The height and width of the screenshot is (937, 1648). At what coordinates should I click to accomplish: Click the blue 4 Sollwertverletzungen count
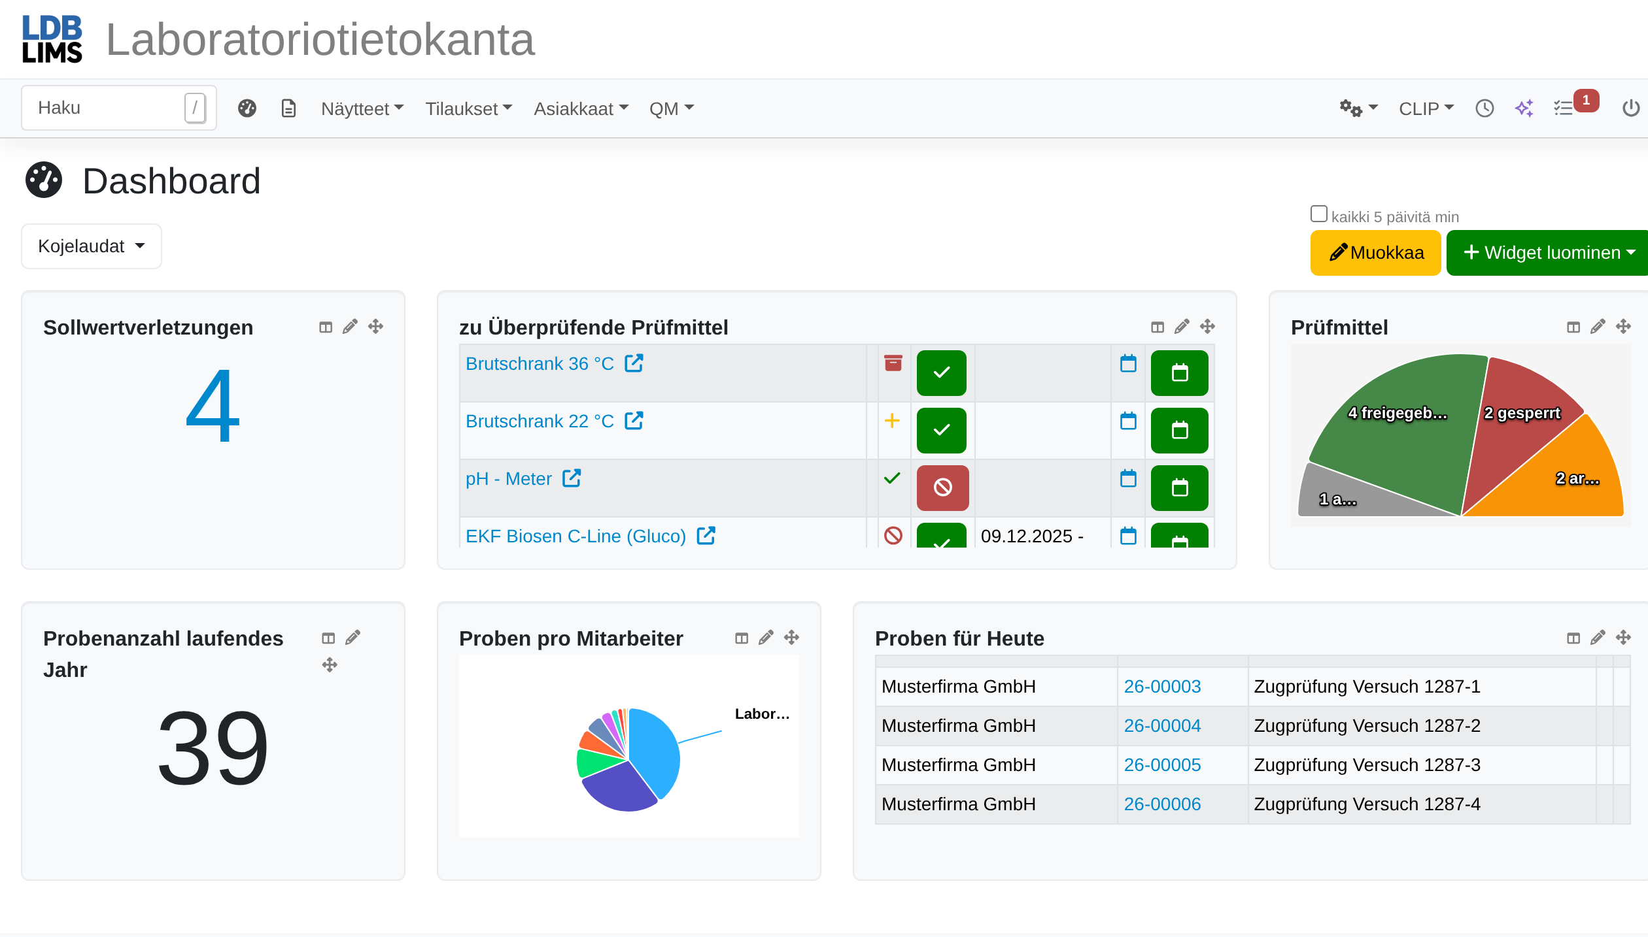tap(213, 405)
